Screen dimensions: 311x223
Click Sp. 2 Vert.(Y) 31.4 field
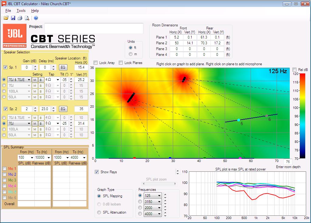[x=81, y=123]
